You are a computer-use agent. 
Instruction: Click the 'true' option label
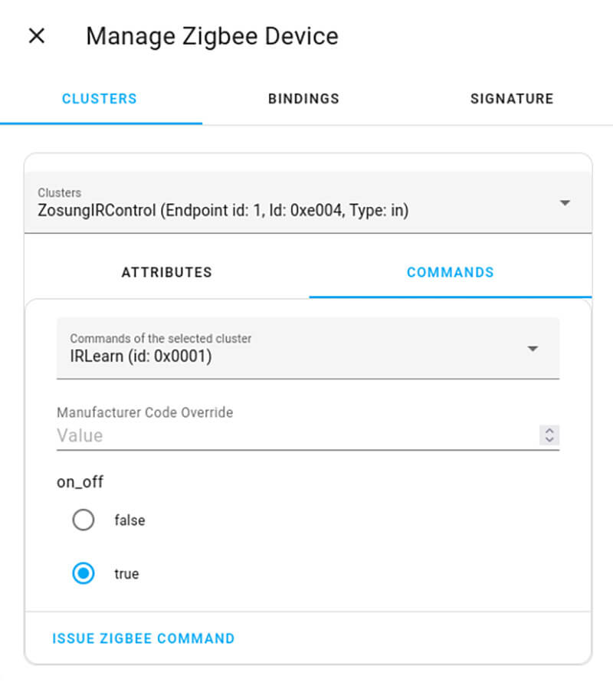[126, 574]
